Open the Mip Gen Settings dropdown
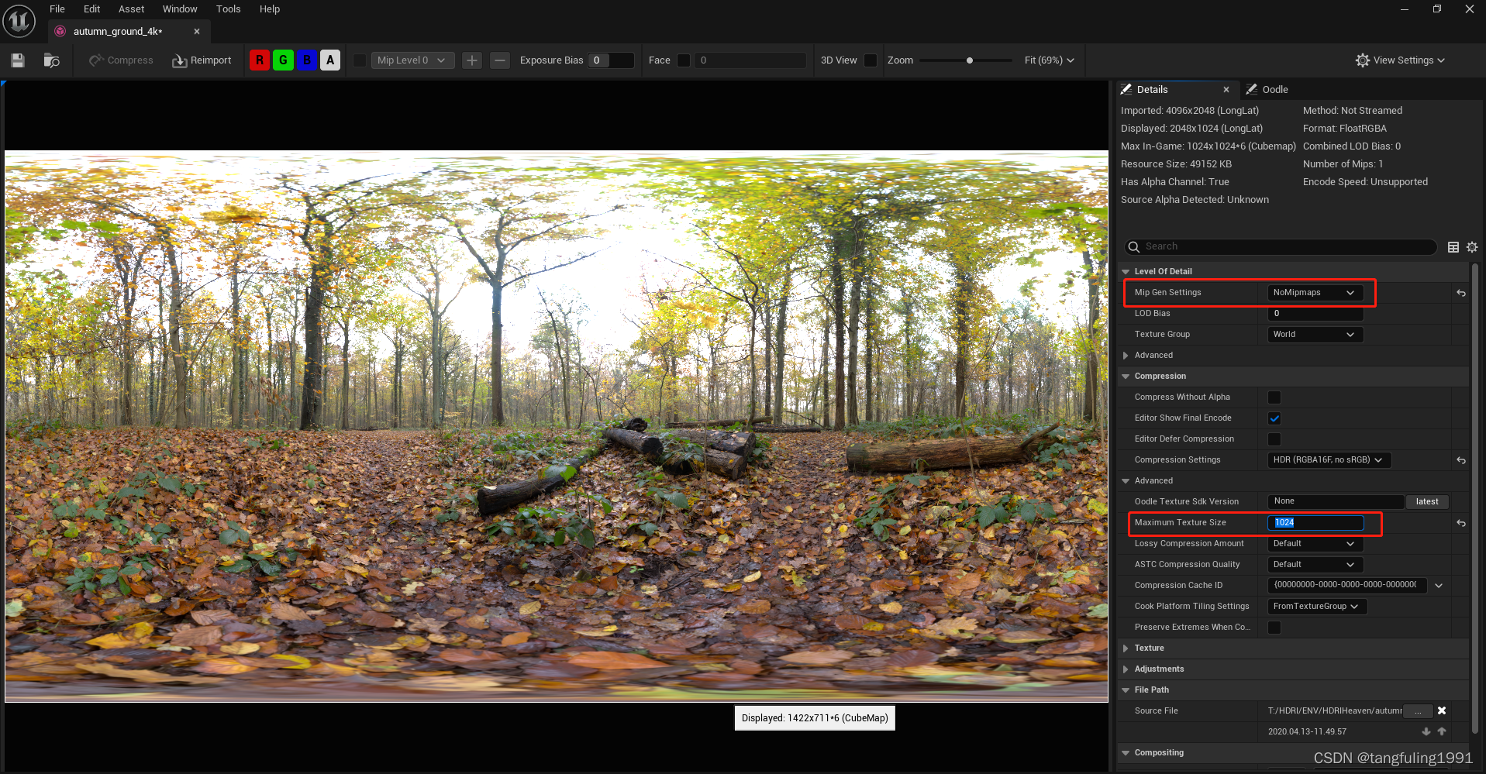 coord(1315,293)
